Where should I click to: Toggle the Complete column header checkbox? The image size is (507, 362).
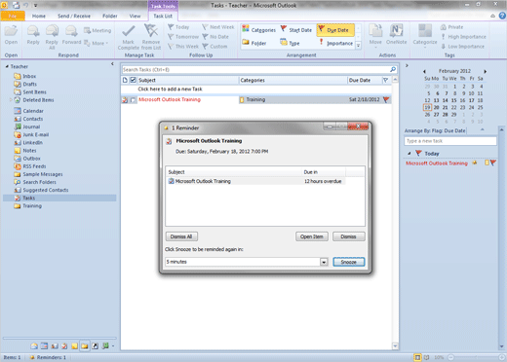coord(133,80)
